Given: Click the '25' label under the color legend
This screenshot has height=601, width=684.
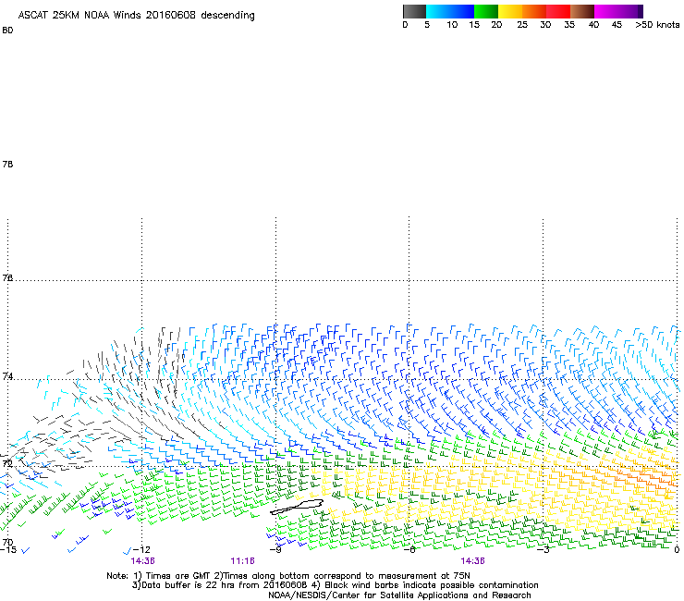Looking at the screenshot, I should 522,25.
